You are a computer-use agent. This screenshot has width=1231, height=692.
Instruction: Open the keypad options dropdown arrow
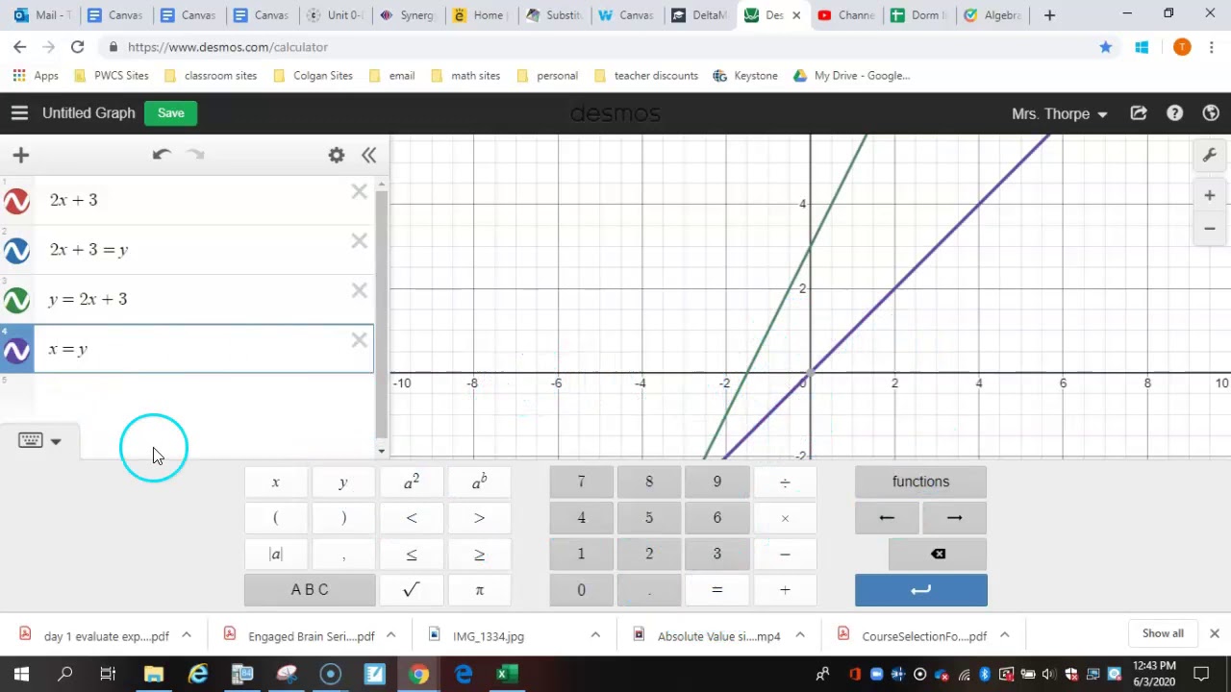click(x=56, y=441)
